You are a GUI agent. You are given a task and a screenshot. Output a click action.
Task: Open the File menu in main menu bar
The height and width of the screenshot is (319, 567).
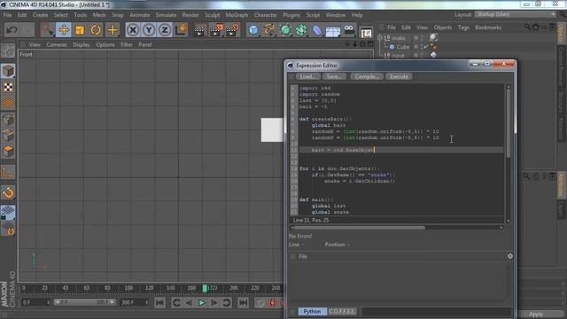tap(7, 15)
